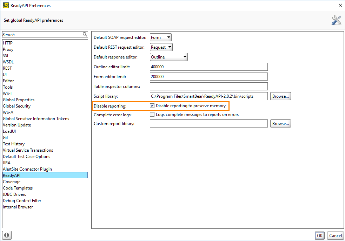Open the info help icon button
The image size is (345, 241).
click(7, 235)
